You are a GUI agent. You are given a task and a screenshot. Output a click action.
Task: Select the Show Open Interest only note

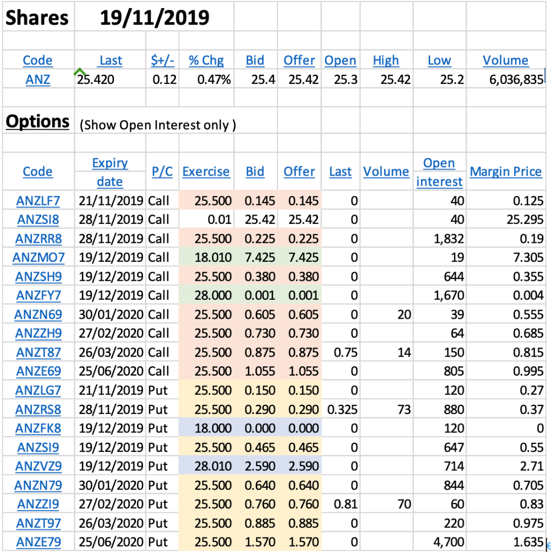(158, 125)
